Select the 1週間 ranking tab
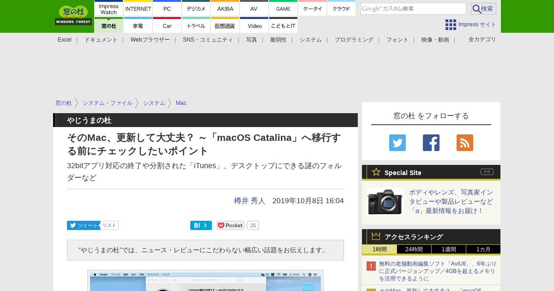Viewport: 554px width, 291px height. [x=449, y=249]
